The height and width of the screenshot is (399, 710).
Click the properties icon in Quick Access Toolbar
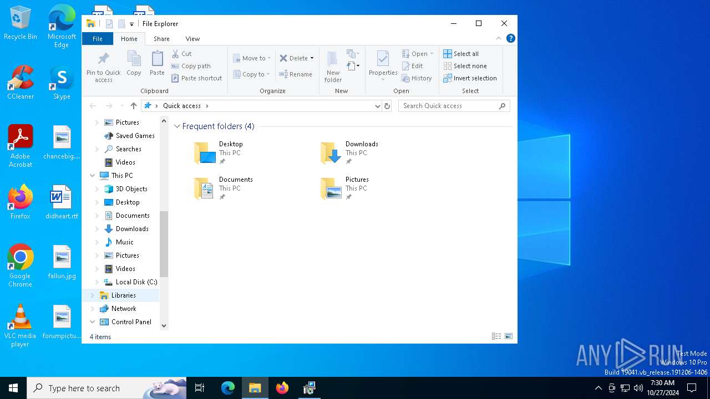(109, 24)
